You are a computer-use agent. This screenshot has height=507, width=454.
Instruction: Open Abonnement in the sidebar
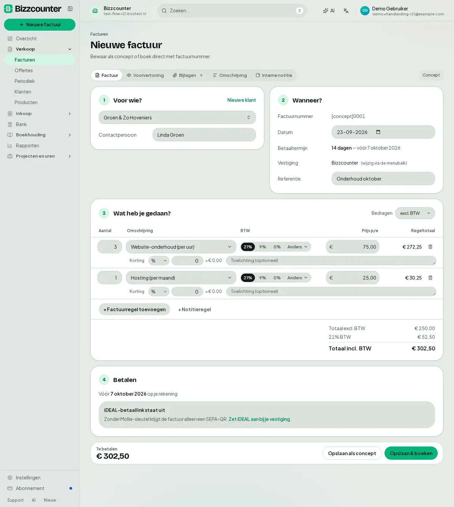40,488
